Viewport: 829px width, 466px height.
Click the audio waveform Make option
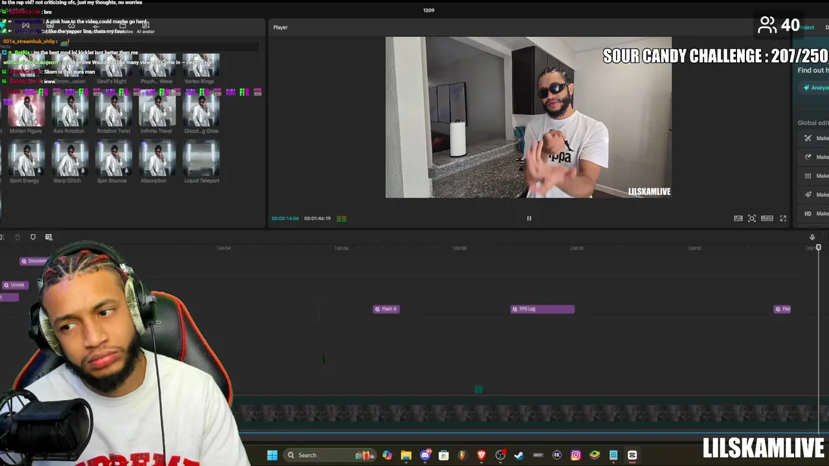[x=808, y=195]
